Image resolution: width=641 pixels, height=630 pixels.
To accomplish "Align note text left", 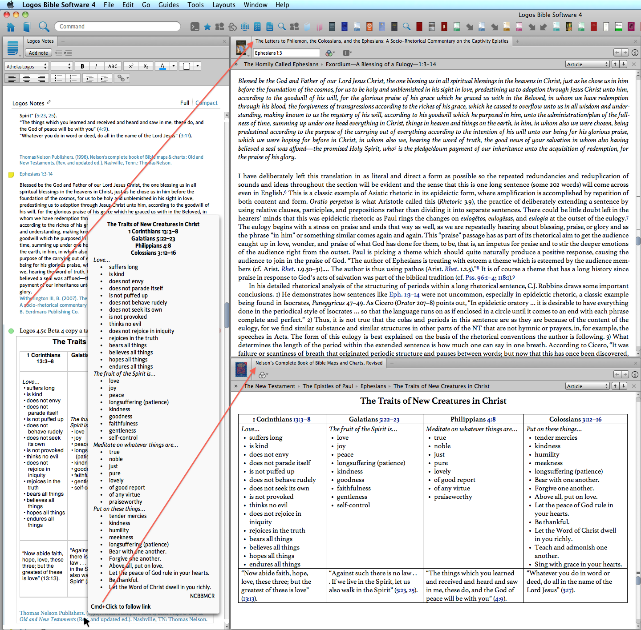I will 12,78.
